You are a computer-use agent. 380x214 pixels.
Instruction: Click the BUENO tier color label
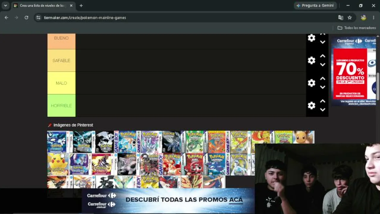tap(61, 41)
